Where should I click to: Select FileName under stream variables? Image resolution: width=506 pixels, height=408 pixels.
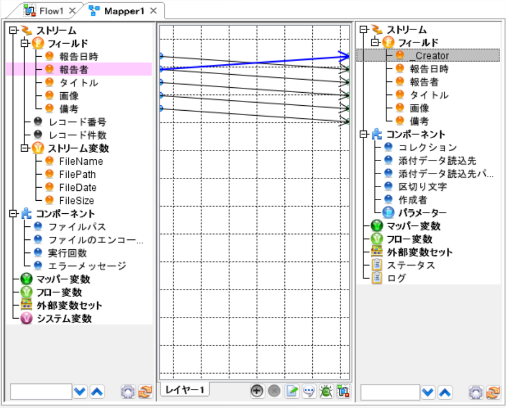pyautogui.click(x=80, y=161)
